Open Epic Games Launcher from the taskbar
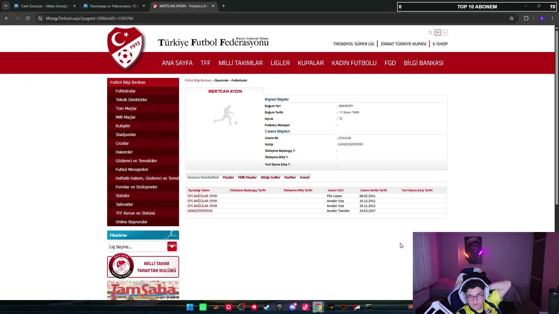 point(279,307)
